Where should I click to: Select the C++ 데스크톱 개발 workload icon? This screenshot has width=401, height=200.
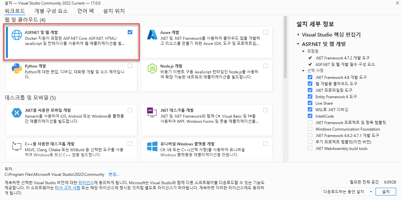[x=16, y=146]
